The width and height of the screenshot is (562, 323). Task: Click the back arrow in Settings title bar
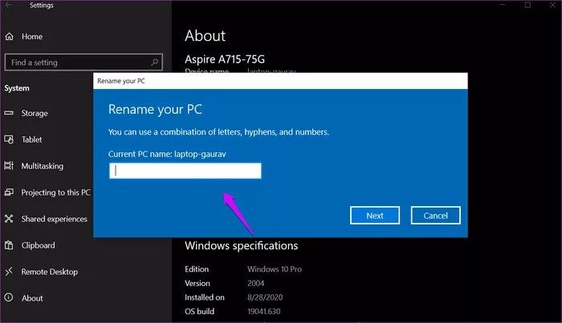pyautogui.click(x=8, y=5)
